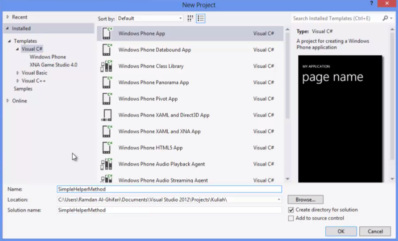Viewport: 398px width, 241px height.
Task: Switch to medium icons list view
Action: pyautogui.click(x=201, y=18)
